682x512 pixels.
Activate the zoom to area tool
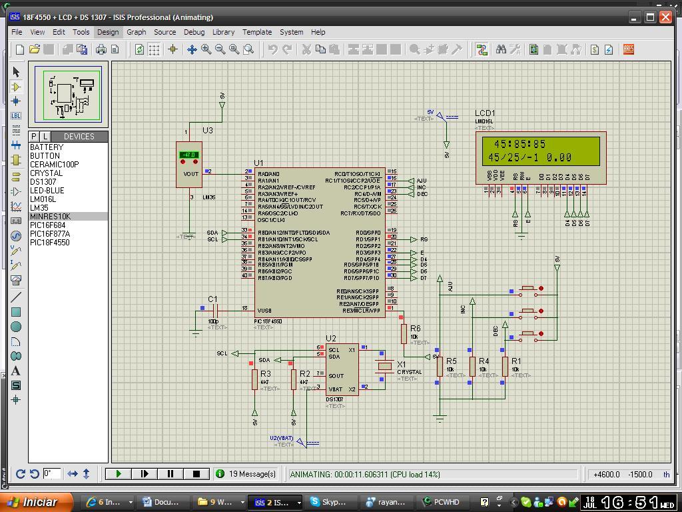(249, 49)
